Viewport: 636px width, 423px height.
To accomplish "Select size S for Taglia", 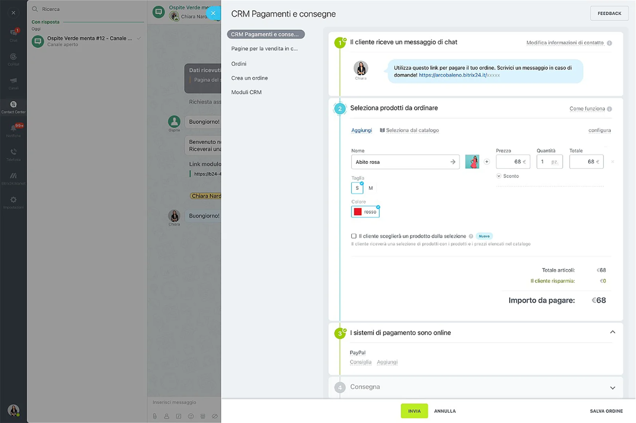I will (x=357, y=188).
